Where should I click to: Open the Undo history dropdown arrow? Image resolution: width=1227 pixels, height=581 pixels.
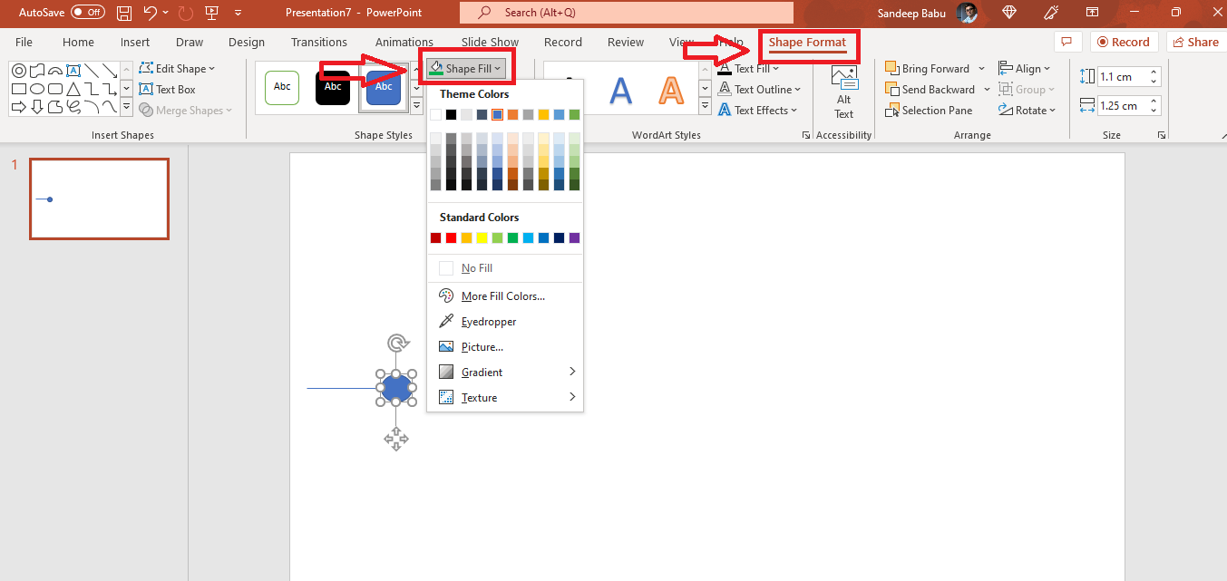165,13
